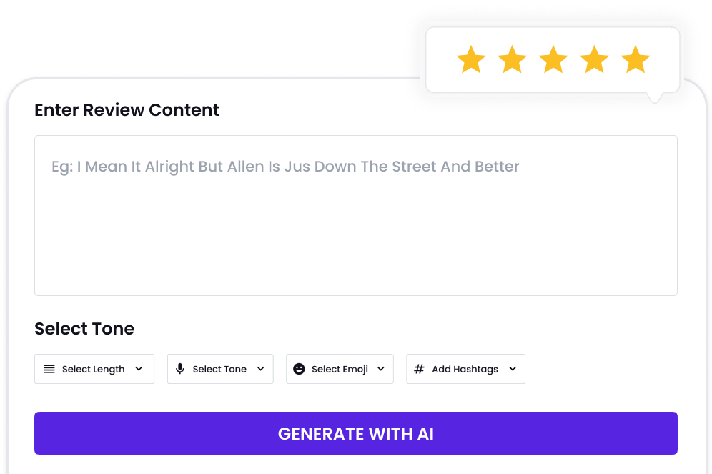Expand the chevron next to Add Hashtags

513,369
